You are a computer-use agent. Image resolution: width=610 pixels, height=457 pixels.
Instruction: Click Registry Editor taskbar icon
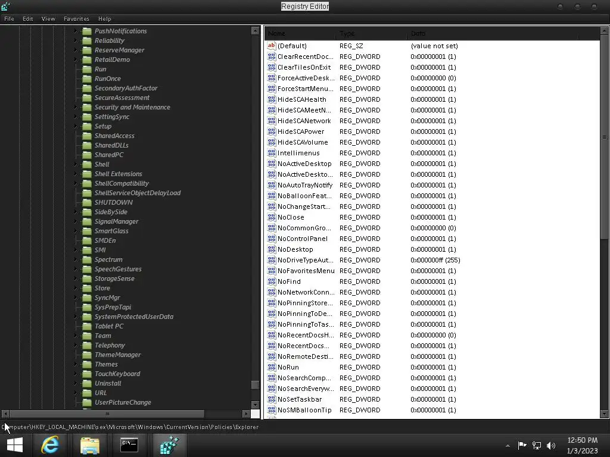[x=169, y=445]
